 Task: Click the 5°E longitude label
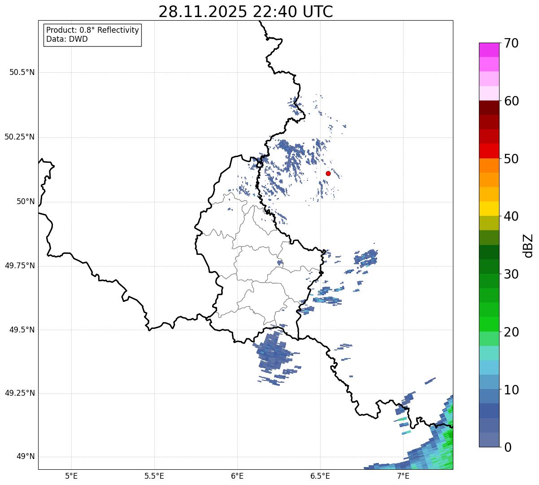click(x=71, y=476)
